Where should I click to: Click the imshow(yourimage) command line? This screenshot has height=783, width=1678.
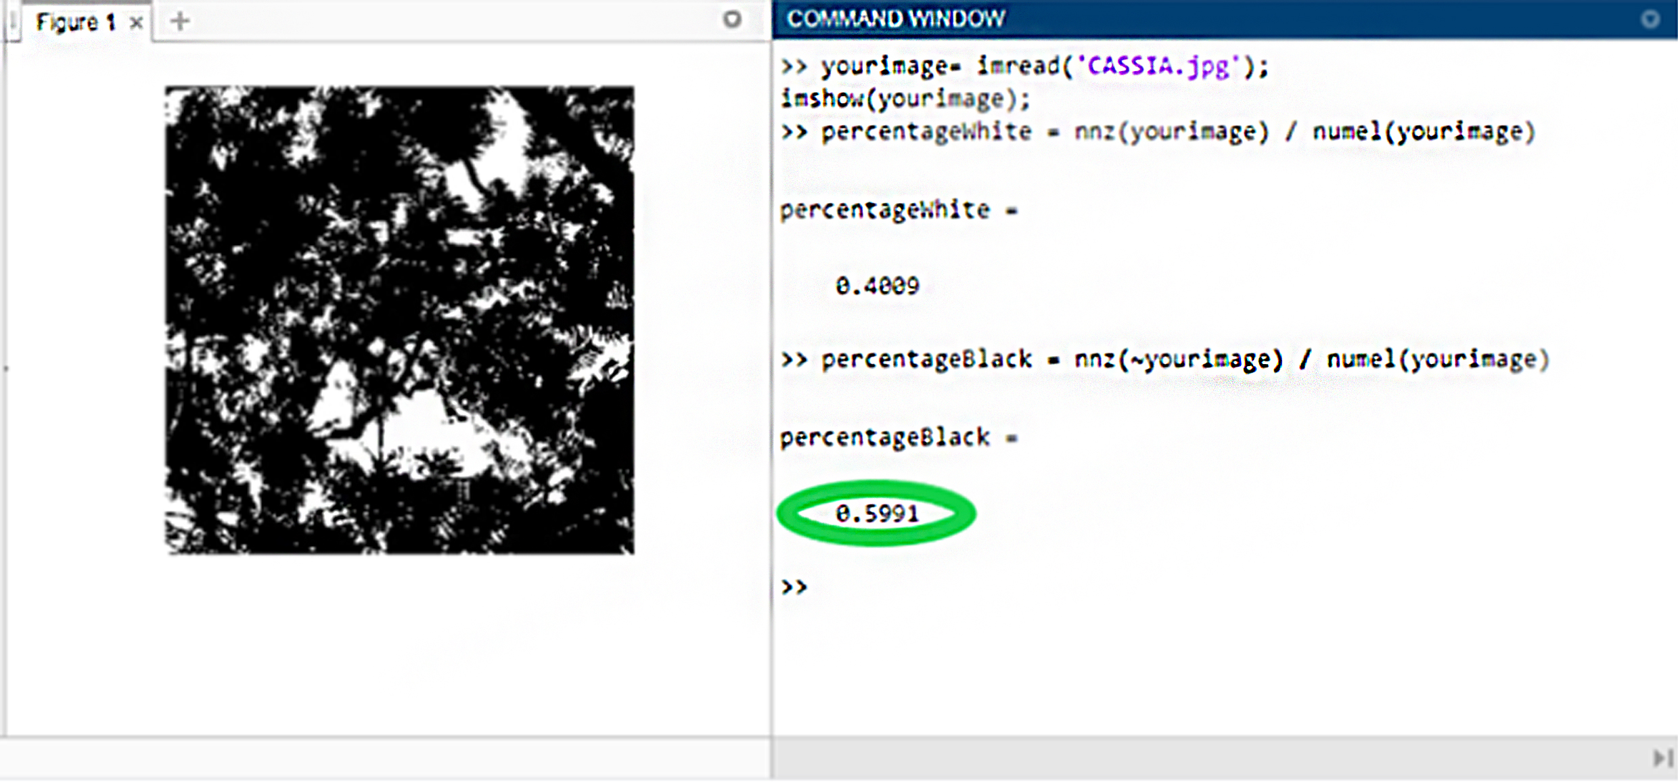tap(905, 99)
